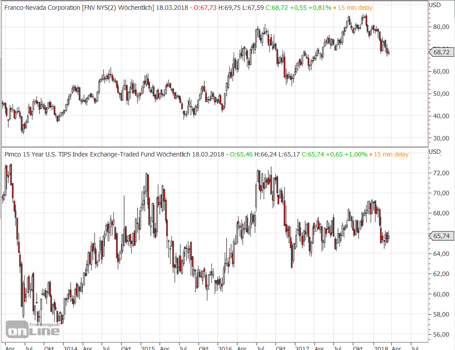Click the 2018 label on the time axis
This screenshot has width=455, height=350.
tap(381, 348)
